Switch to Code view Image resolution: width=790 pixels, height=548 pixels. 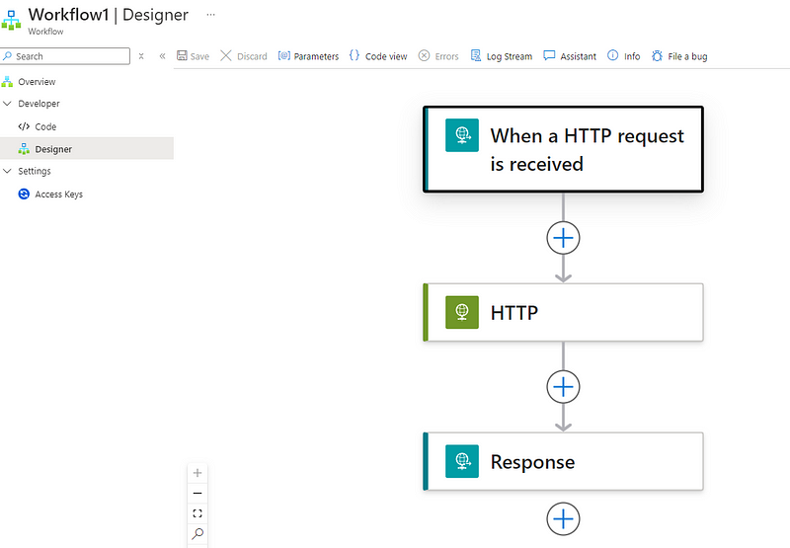[x=378, y=56]
